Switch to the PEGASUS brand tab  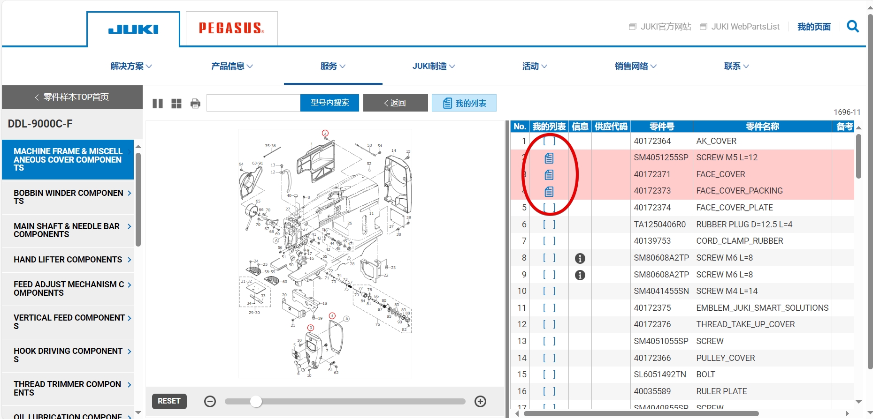pos(231,29)
